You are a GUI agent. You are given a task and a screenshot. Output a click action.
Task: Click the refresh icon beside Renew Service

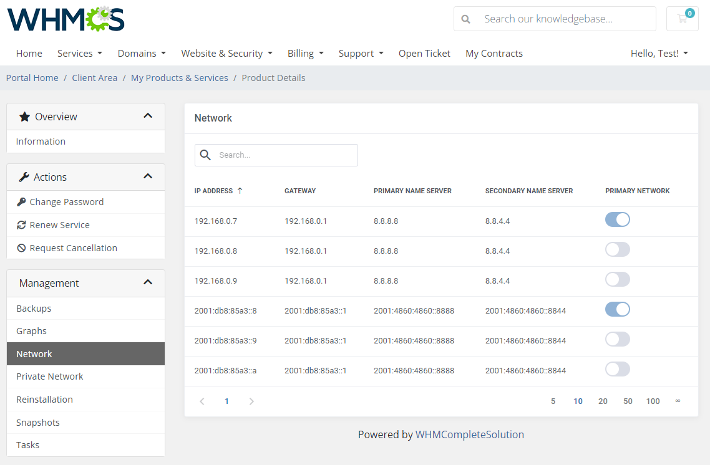click(22, 225)
